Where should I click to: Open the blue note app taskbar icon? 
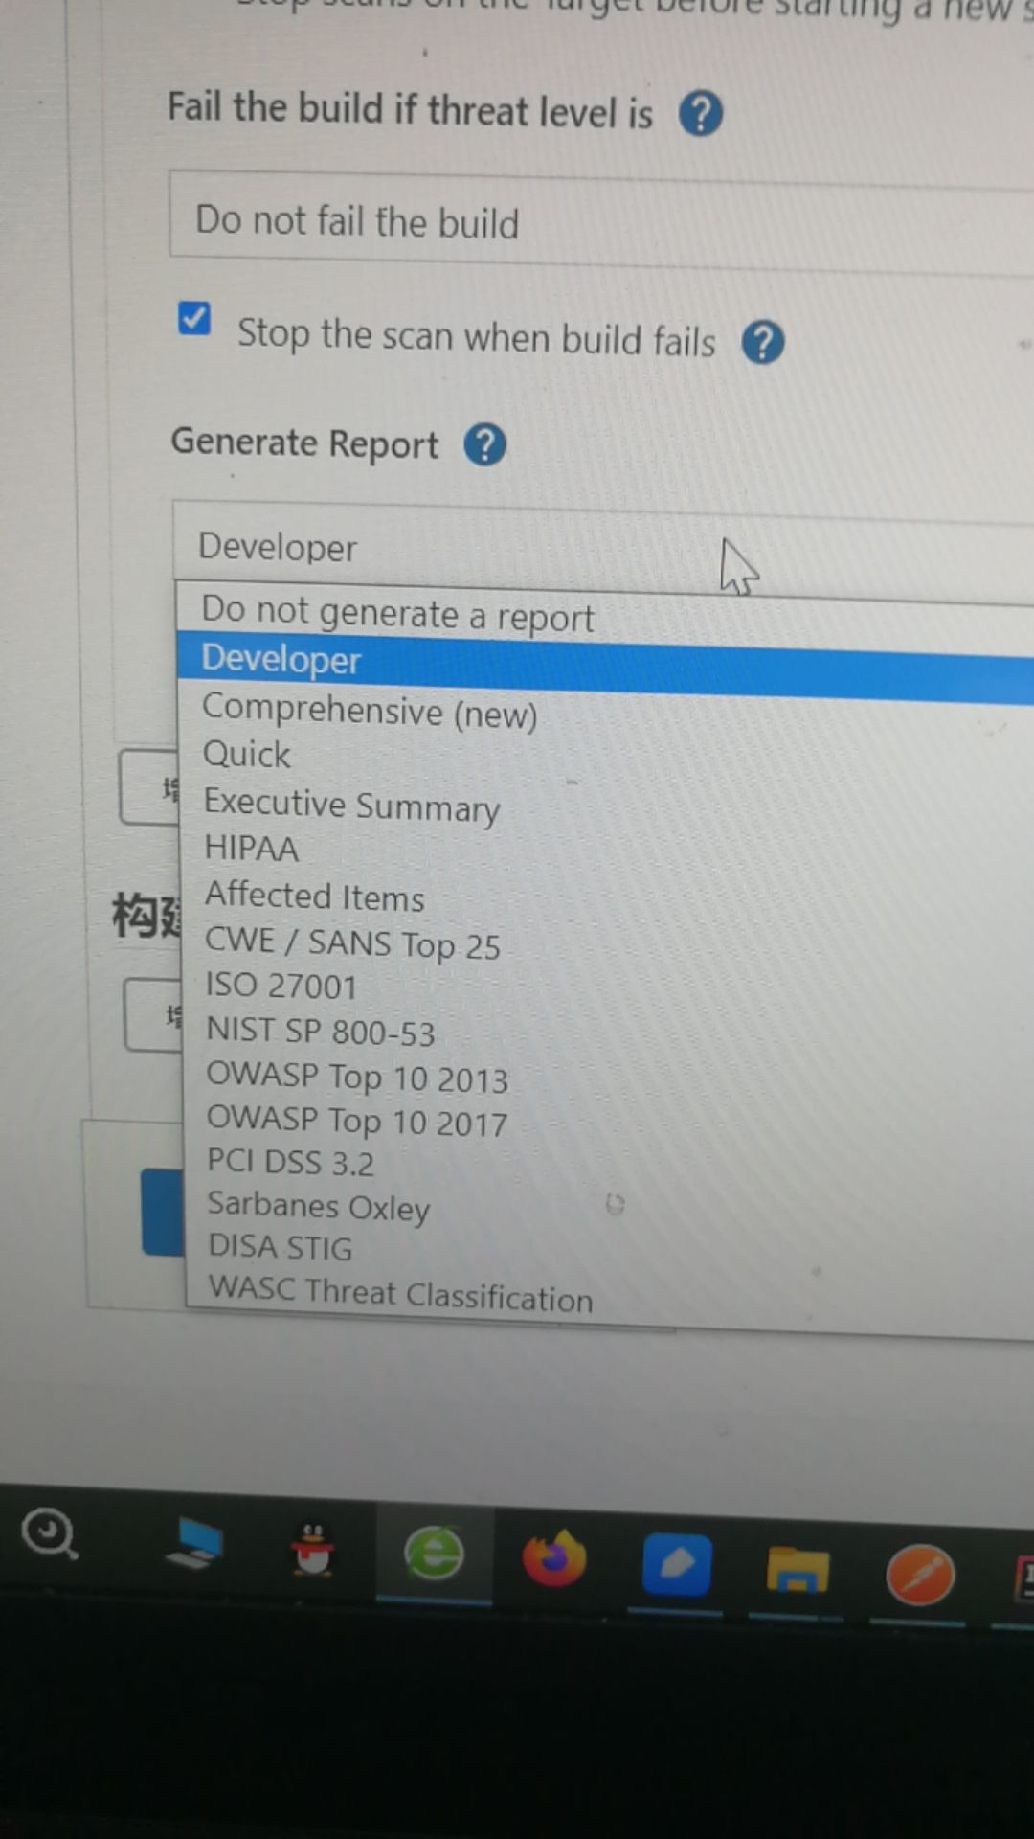coord(676,1565)
